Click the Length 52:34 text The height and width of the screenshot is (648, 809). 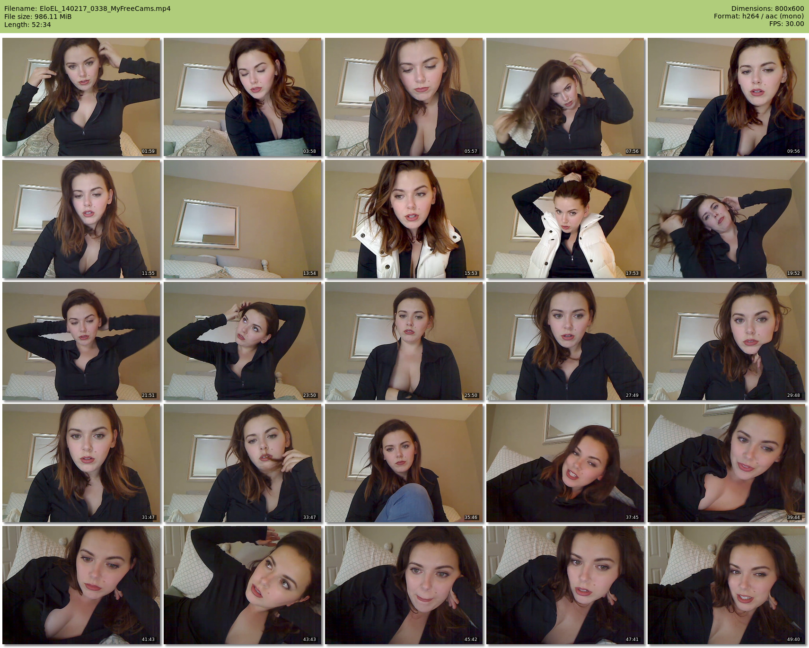pyautogui.click(x=27, y=25)
